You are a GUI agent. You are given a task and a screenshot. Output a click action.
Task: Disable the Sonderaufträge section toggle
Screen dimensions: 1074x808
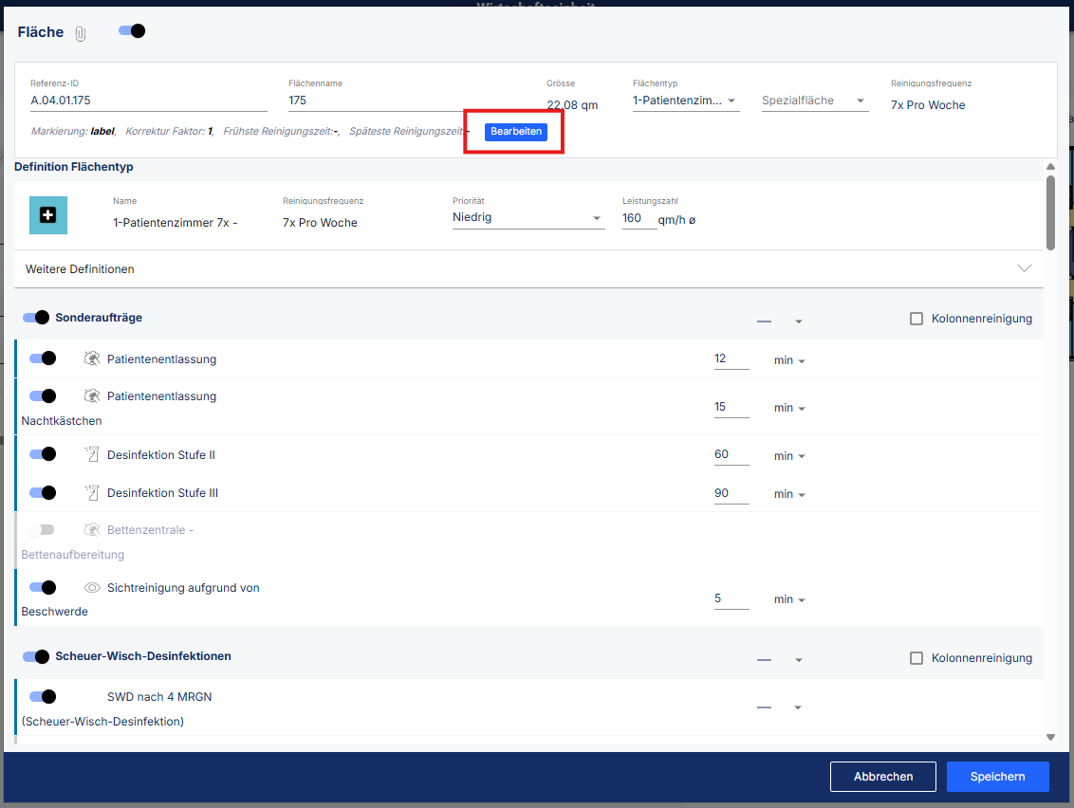click(x=36, y=318)
